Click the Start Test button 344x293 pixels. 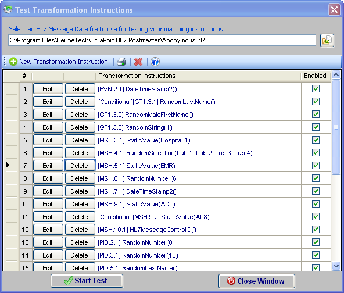[x=87, y=281]
